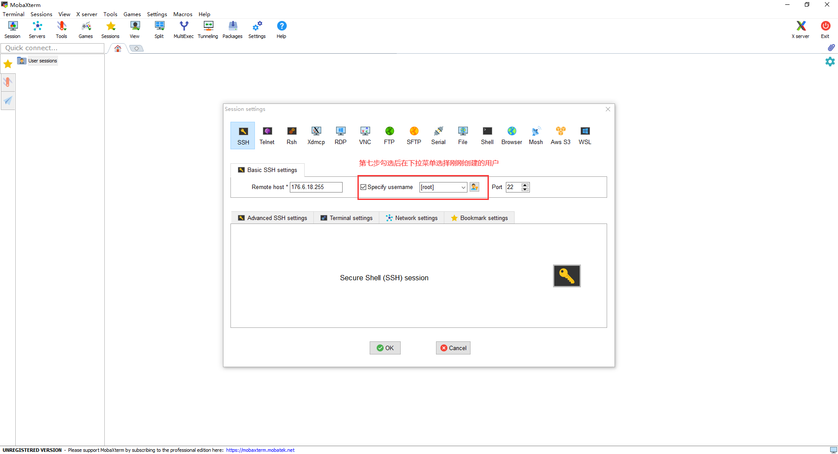Open the MultiExec toolbar icon
Screen dimensions: 838x454
pos(184,30)
